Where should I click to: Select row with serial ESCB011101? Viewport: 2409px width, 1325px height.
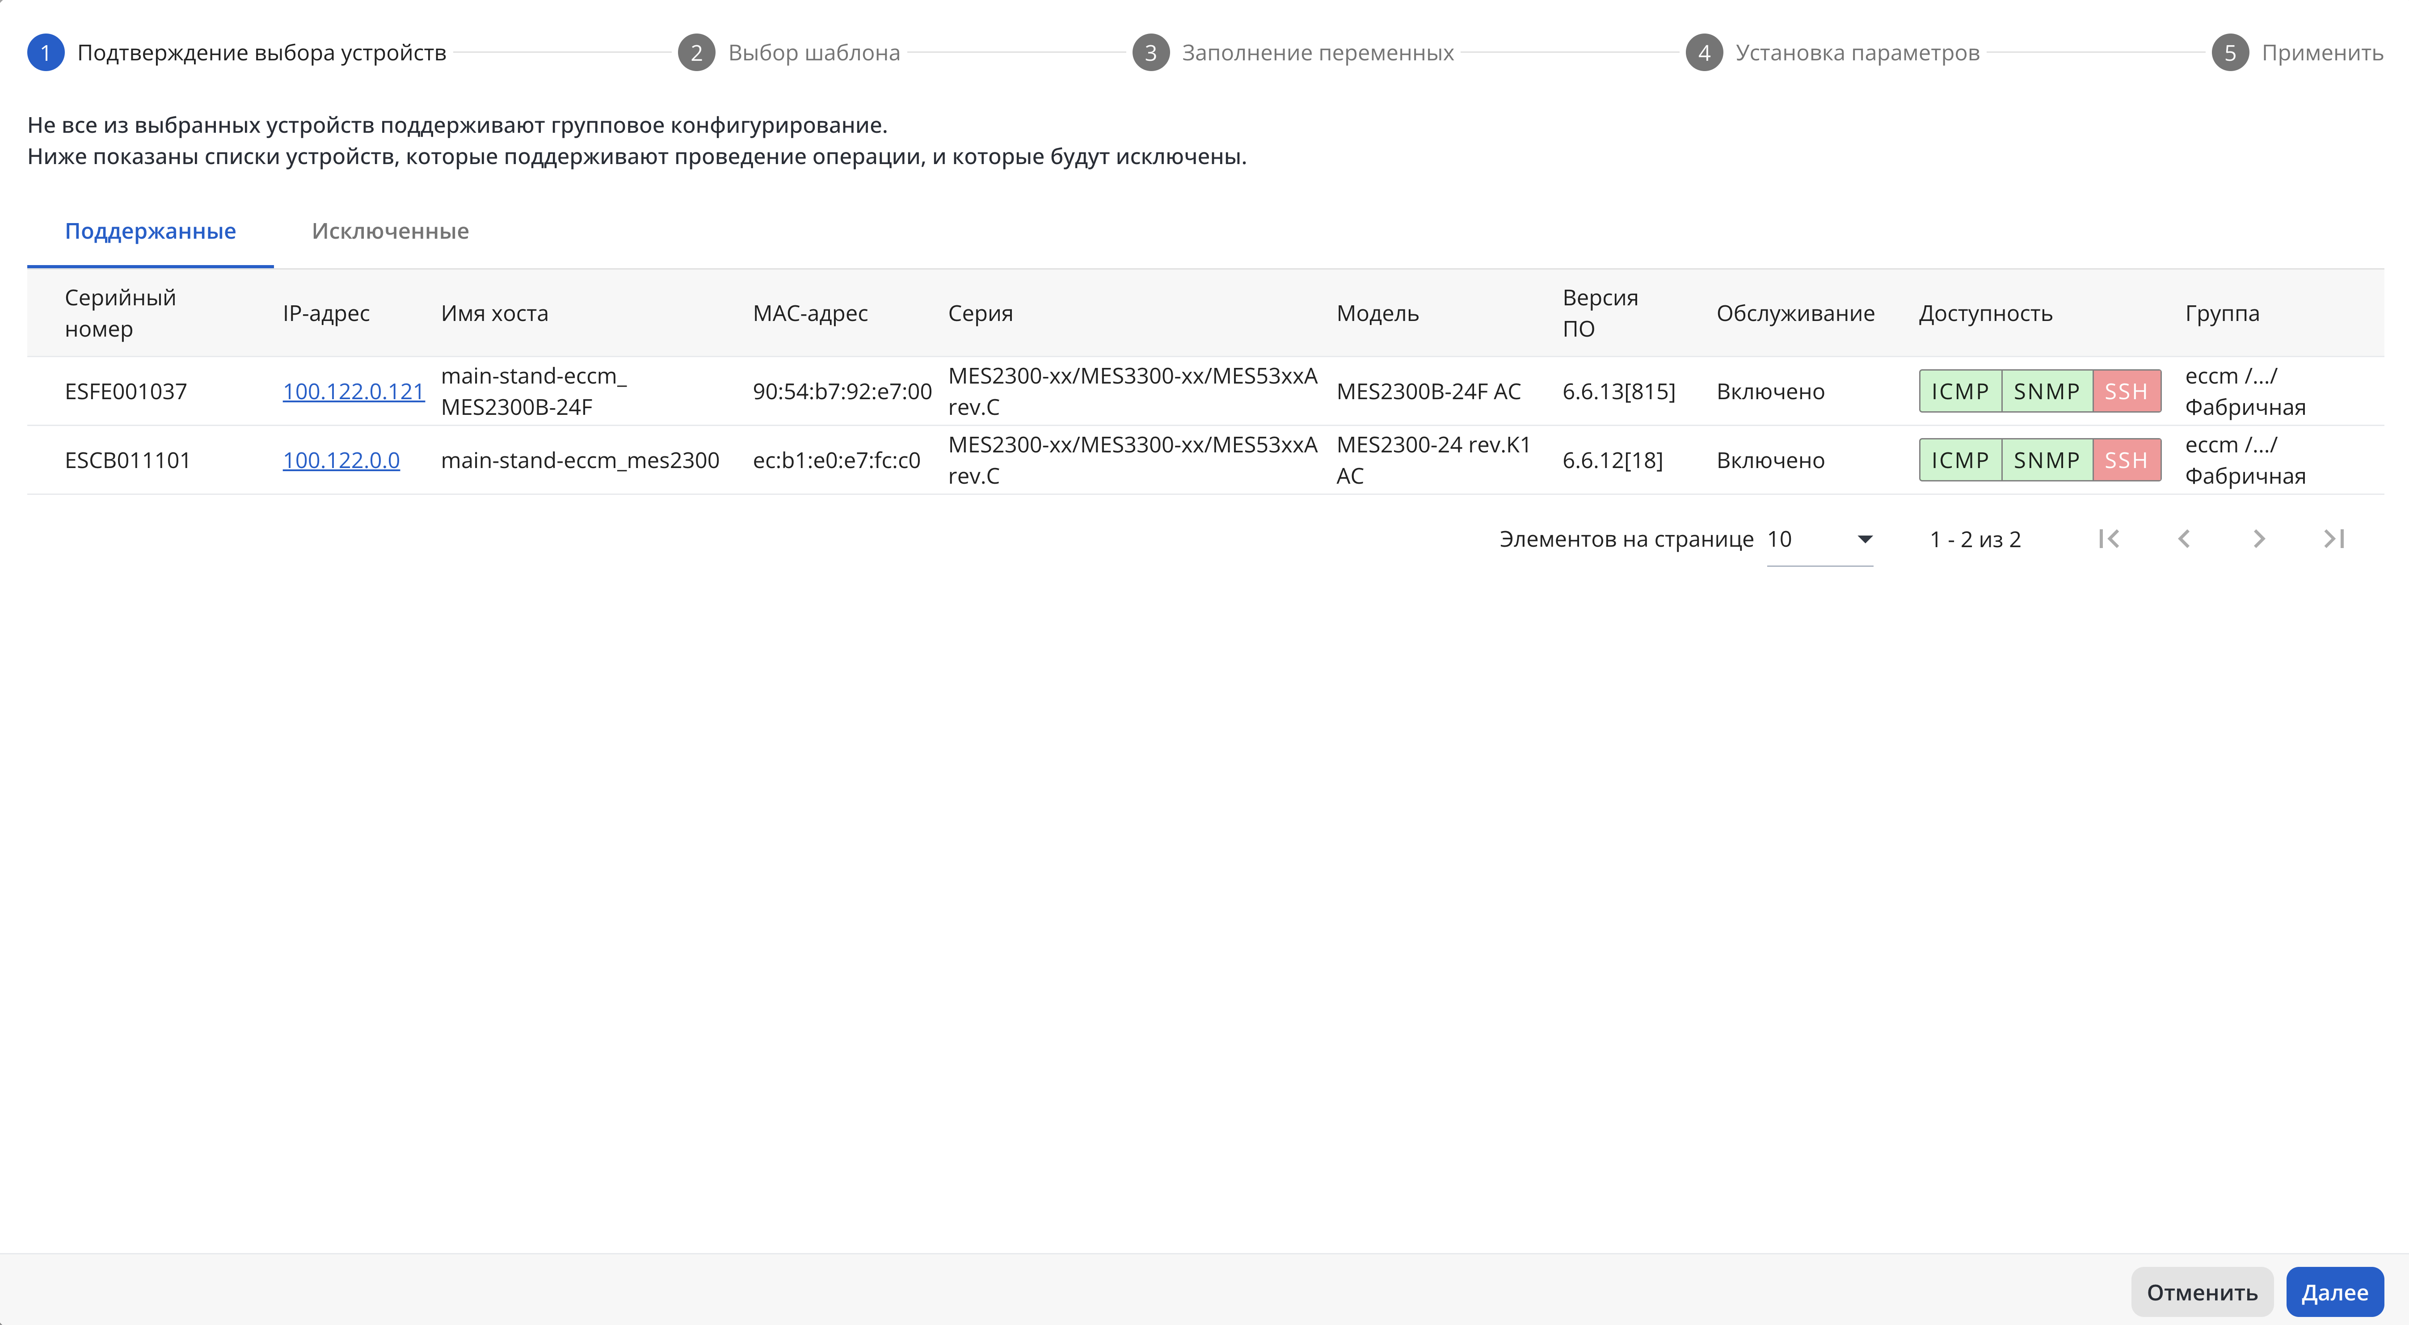pyautogui.click(x=1205, y=460)
